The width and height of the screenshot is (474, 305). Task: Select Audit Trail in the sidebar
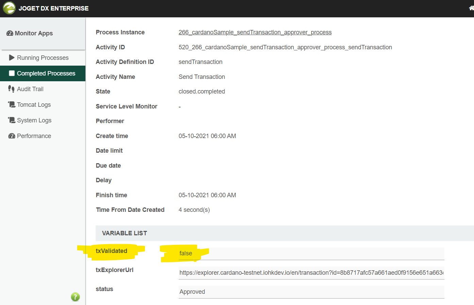pos(43,89)
